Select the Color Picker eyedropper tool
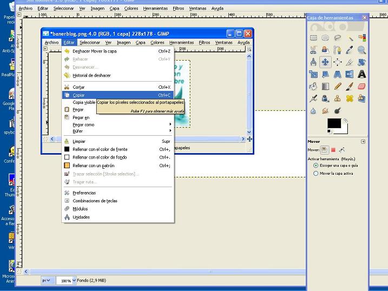Viewport: 388px width, 291px height. click(x=350, y=50)
